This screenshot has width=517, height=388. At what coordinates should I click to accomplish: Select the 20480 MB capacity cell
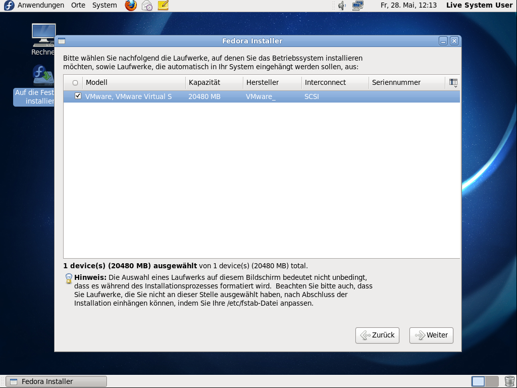[x=204, y=96]
